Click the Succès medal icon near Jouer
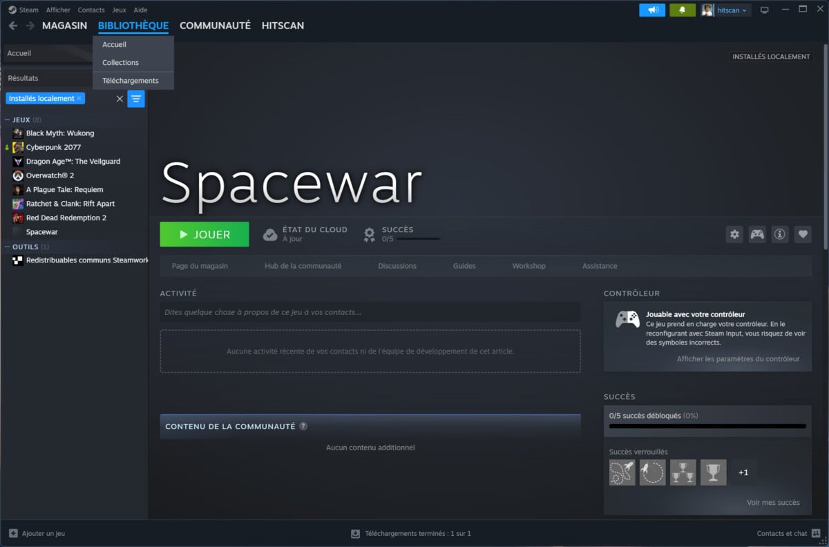 click(x=370, y=235)
